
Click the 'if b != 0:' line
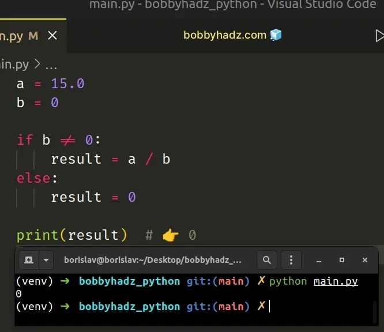[x=59, y=140]
